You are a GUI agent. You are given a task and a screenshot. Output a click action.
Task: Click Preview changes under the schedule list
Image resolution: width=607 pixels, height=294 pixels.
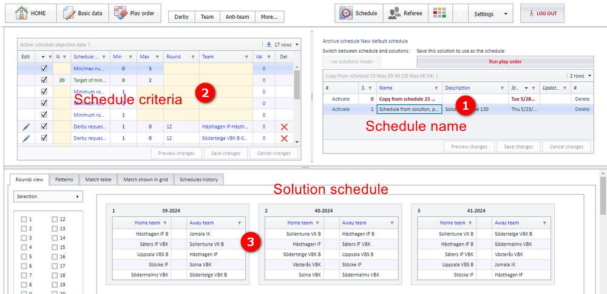tap(469, 147)
